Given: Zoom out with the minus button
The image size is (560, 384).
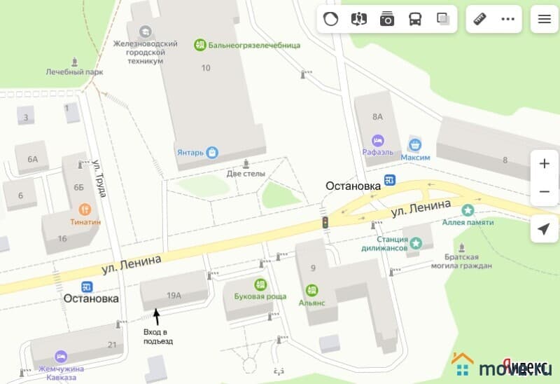Looking at the screenshot, I should (x=545, y=191).
